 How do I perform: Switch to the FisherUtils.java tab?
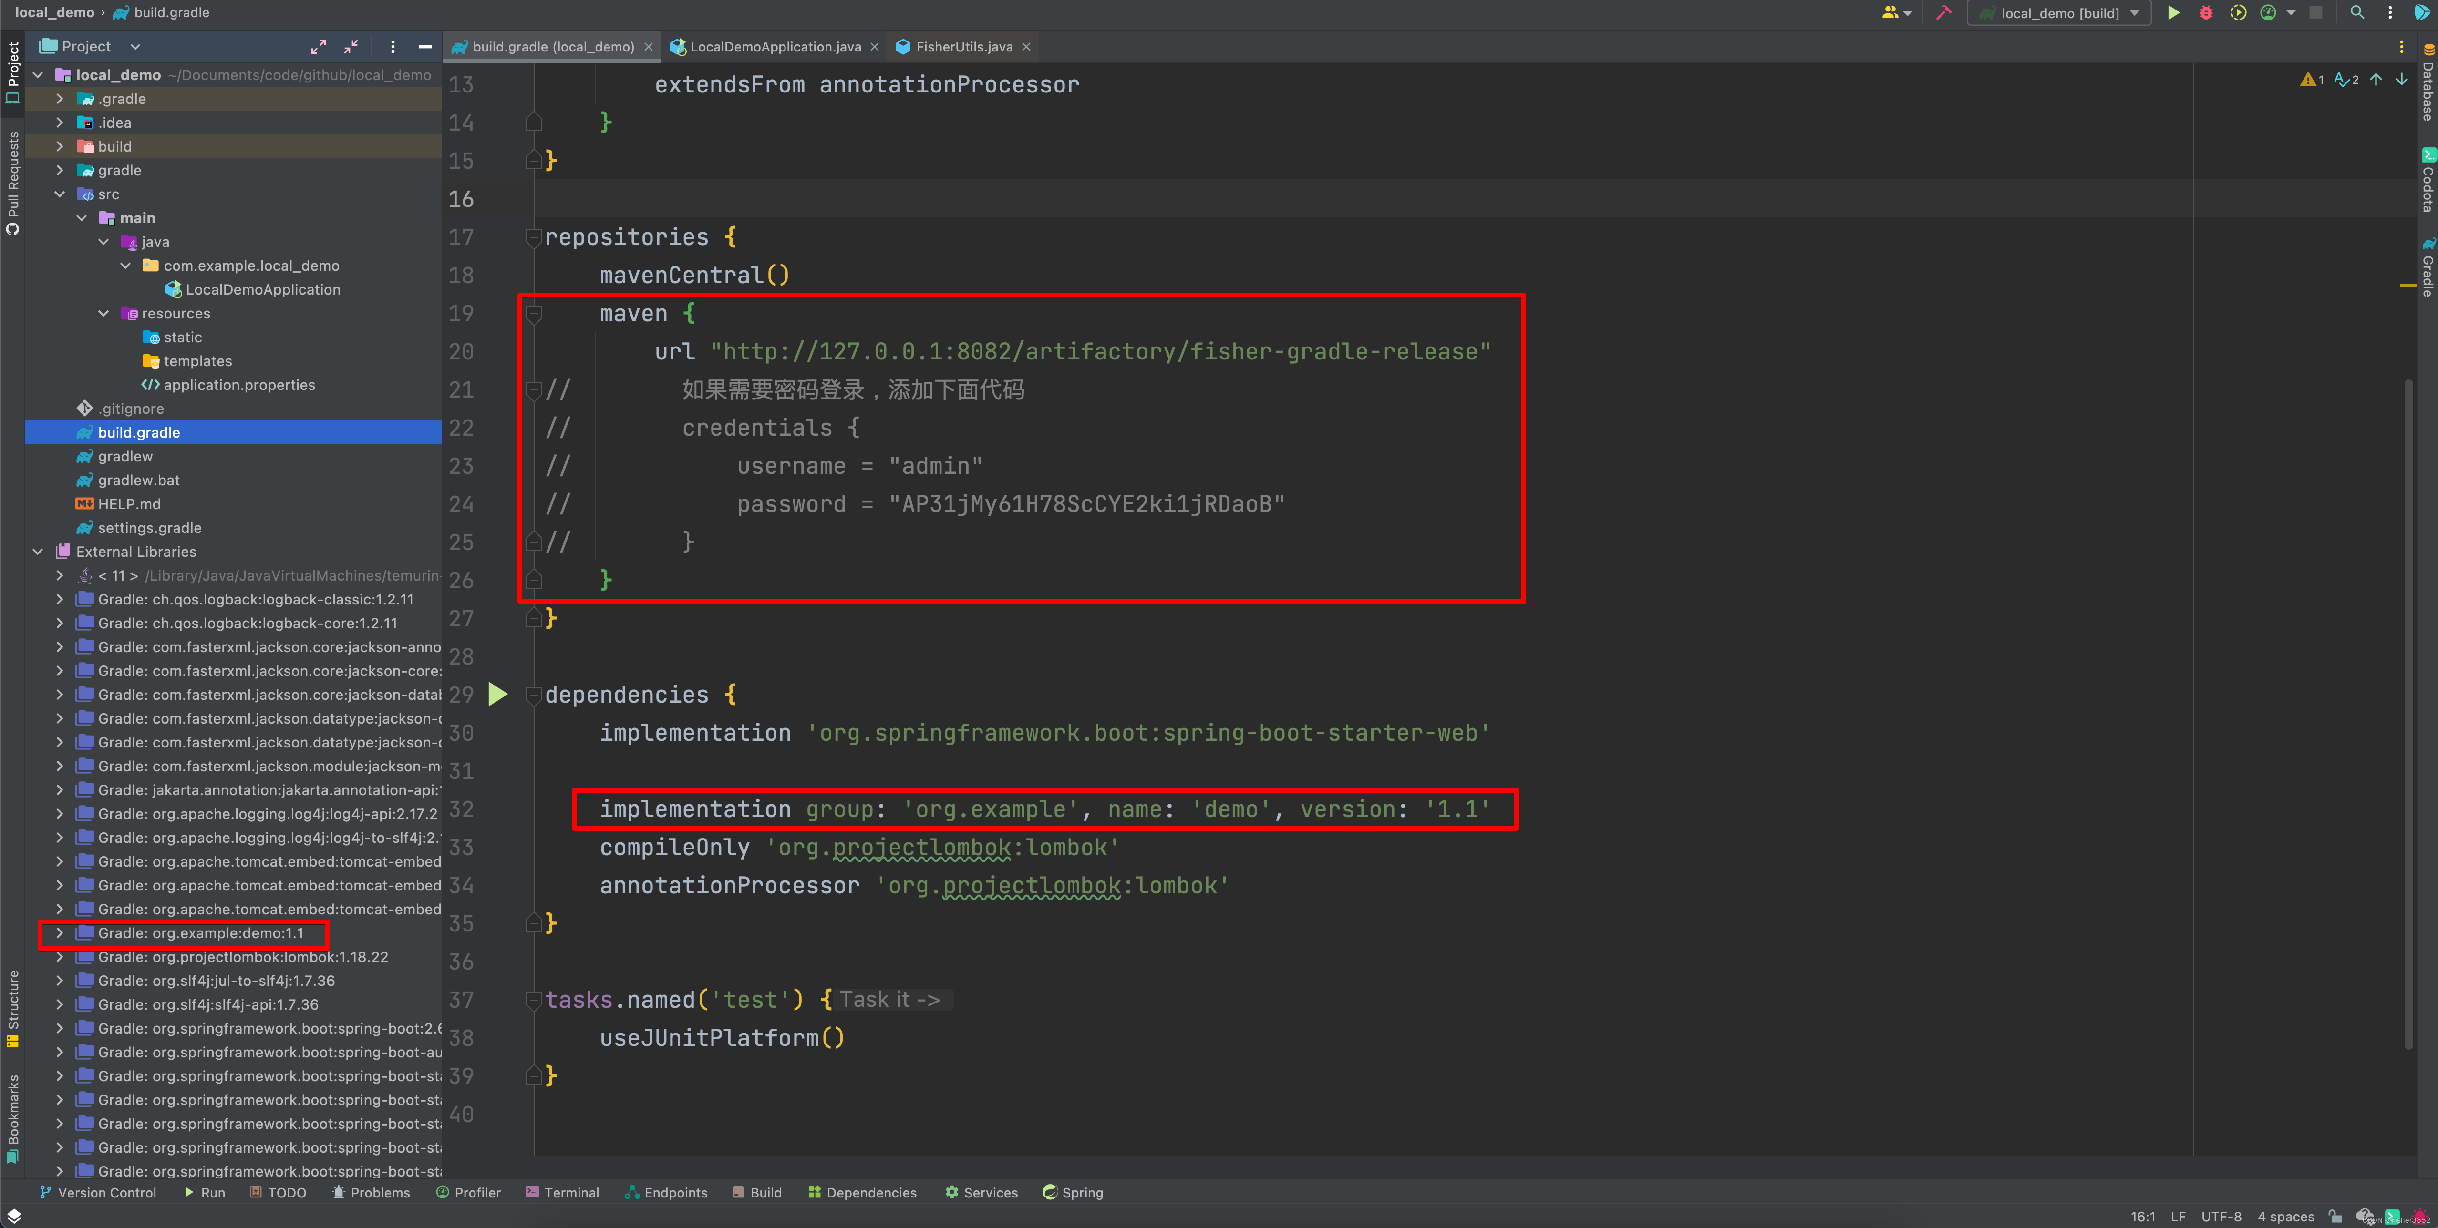tap(962, 46)
